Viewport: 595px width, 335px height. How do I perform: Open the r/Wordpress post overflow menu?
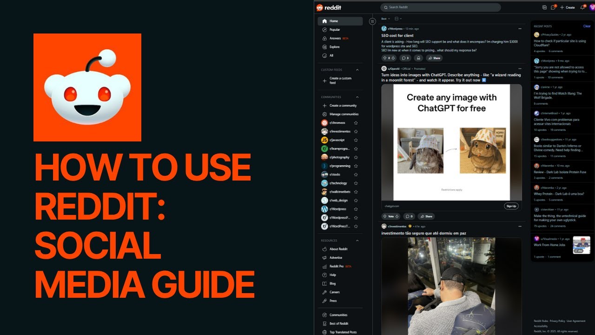point(520,29)
